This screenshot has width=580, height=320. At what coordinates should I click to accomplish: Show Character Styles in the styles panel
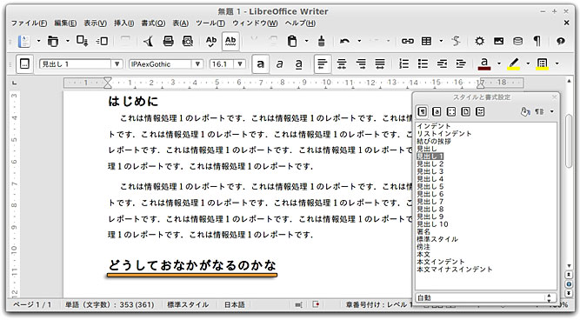click(x=437, y=111)
